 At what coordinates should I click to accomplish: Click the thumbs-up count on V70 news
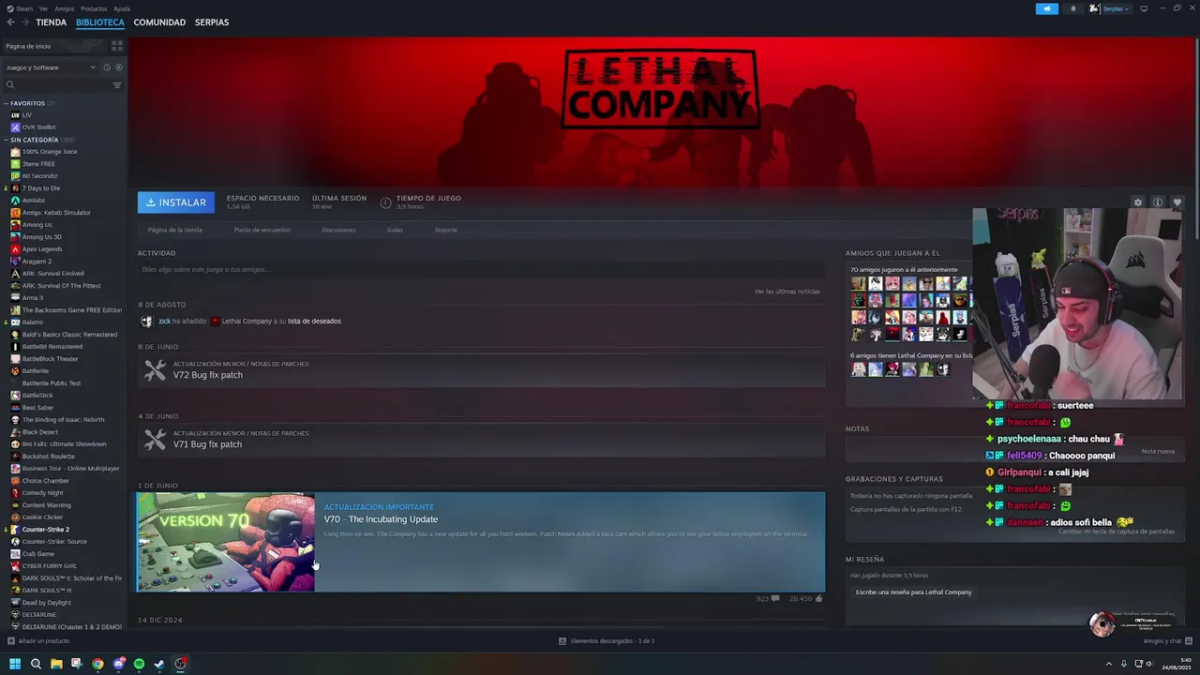[806, 598]
